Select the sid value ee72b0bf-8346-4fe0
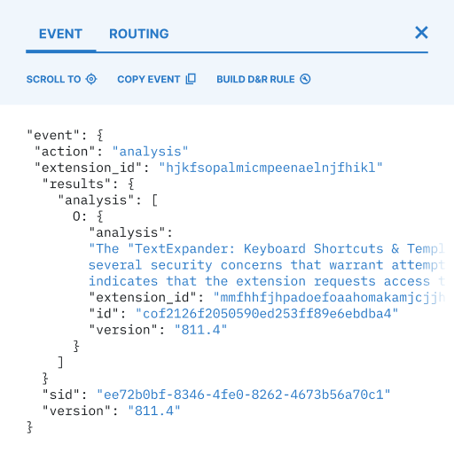 244,395
